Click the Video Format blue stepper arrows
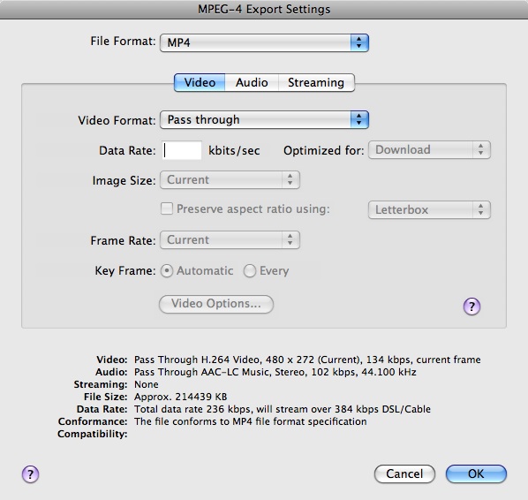 [x=359, y=119]
